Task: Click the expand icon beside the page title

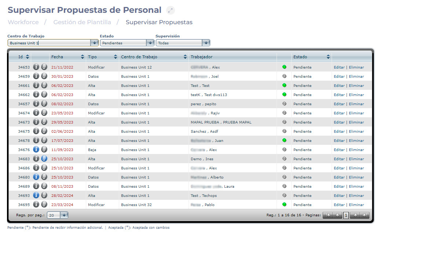Action: [170, 10]
